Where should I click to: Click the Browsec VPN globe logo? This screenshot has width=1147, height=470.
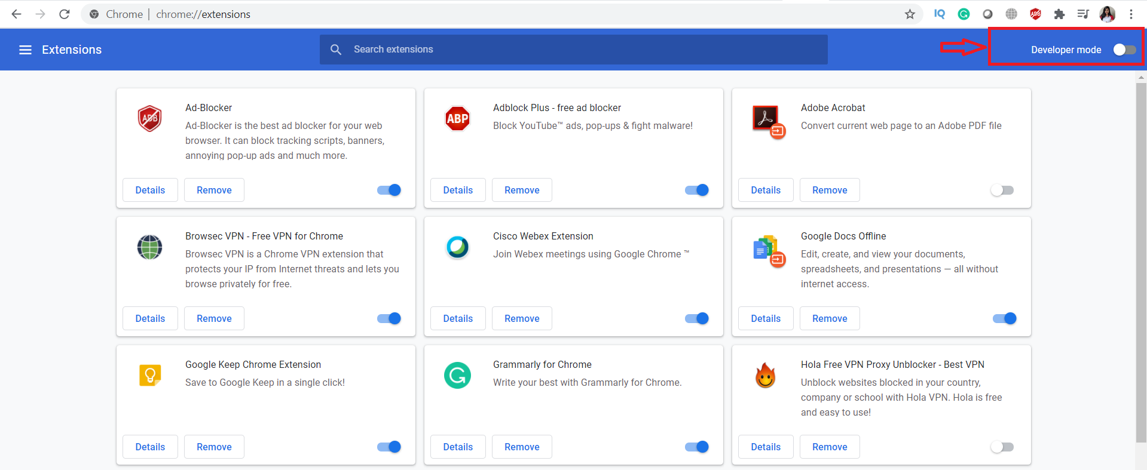(149, 247)
